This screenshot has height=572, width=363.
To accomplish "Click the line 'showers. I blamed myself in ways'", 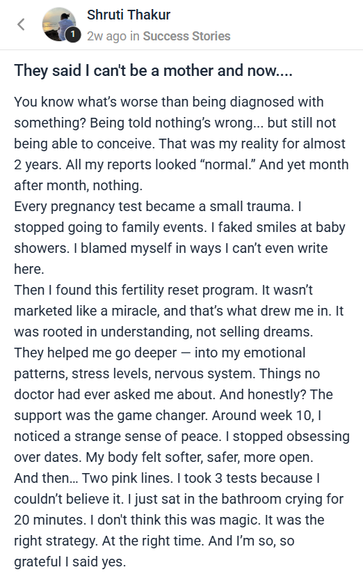I will click(x=171, y=249).
